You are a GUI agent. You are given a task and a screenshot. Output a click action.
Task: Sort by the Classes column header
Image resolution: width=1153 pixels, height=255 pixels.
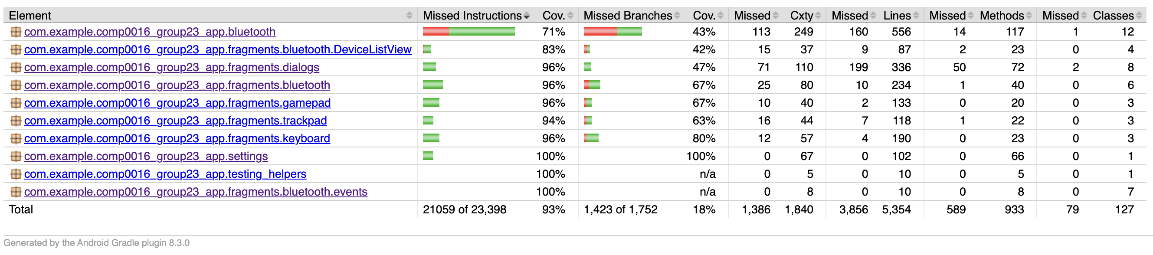(x=1113, y=16)
